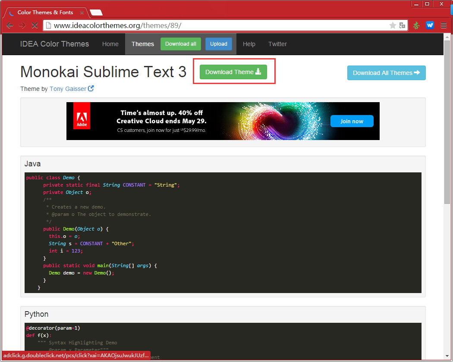
Task: Click Join now in Adobe ad
Action: pyautogui.click(x=352, y=121)
